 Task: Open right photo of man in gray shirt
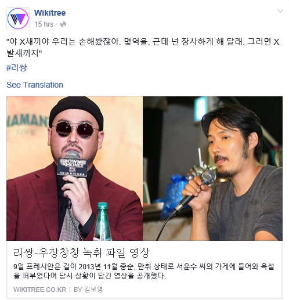[x=213, y=168]
